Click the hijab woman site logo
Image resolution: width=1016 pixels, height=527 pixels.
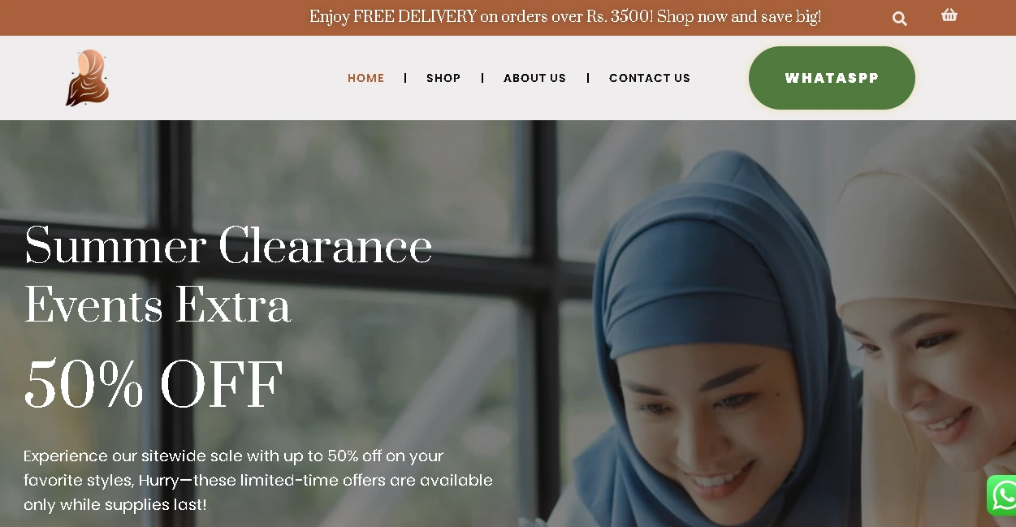(87, 78)
